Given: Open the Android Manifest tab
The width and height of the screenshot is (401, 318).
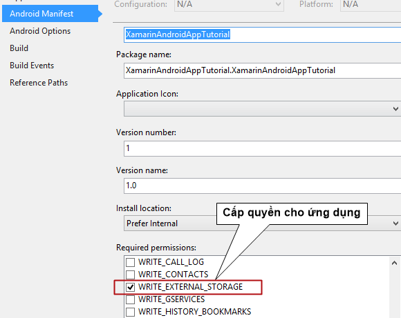Looking at the screenshot, I should click(50, 14).
